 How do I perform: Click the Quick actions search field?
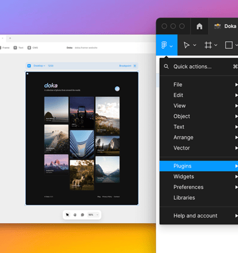(x=199, y=67)
